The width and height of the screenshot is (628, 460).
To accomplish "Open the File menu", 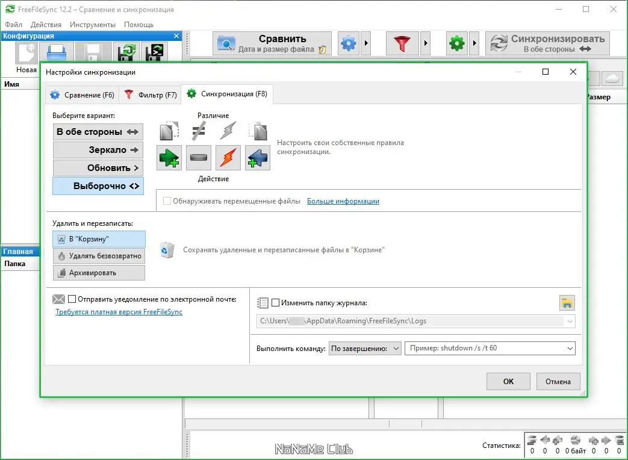I will tap(14, 25).
